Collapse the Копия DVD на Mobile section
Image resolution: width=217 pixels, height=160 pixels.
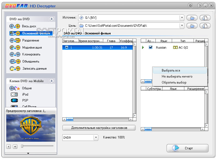pos(52,81)
